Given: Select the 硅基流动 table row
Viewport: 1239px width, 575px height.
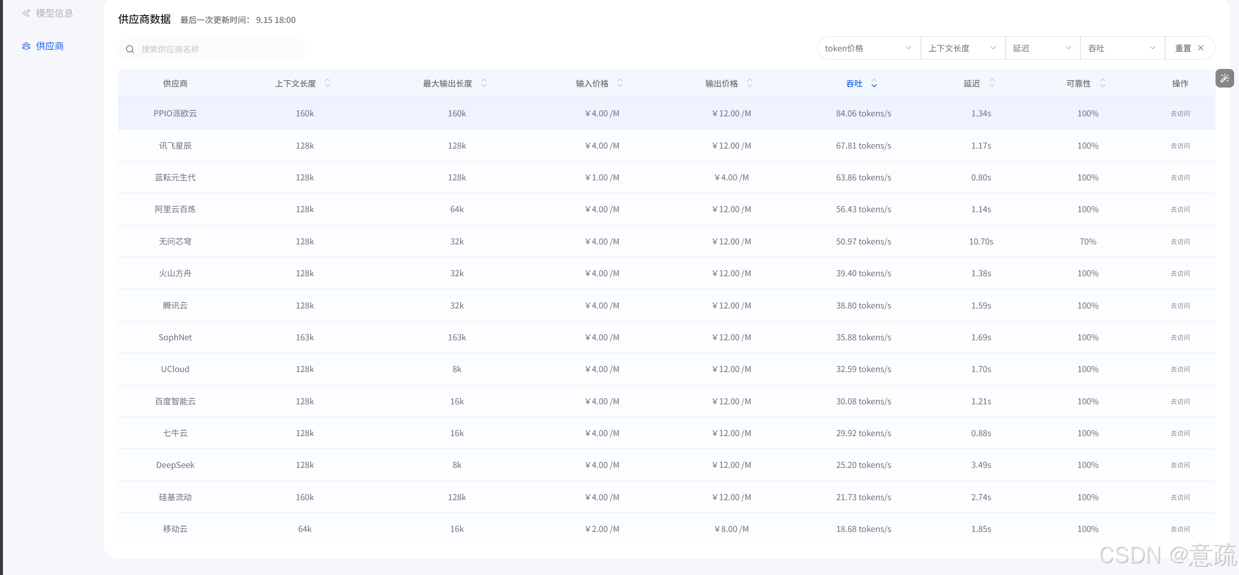Looking at the screenshot, I should tap(175, 497).
